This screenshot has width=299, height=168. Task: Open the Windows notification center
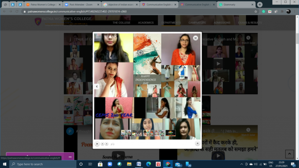(293, 164)
